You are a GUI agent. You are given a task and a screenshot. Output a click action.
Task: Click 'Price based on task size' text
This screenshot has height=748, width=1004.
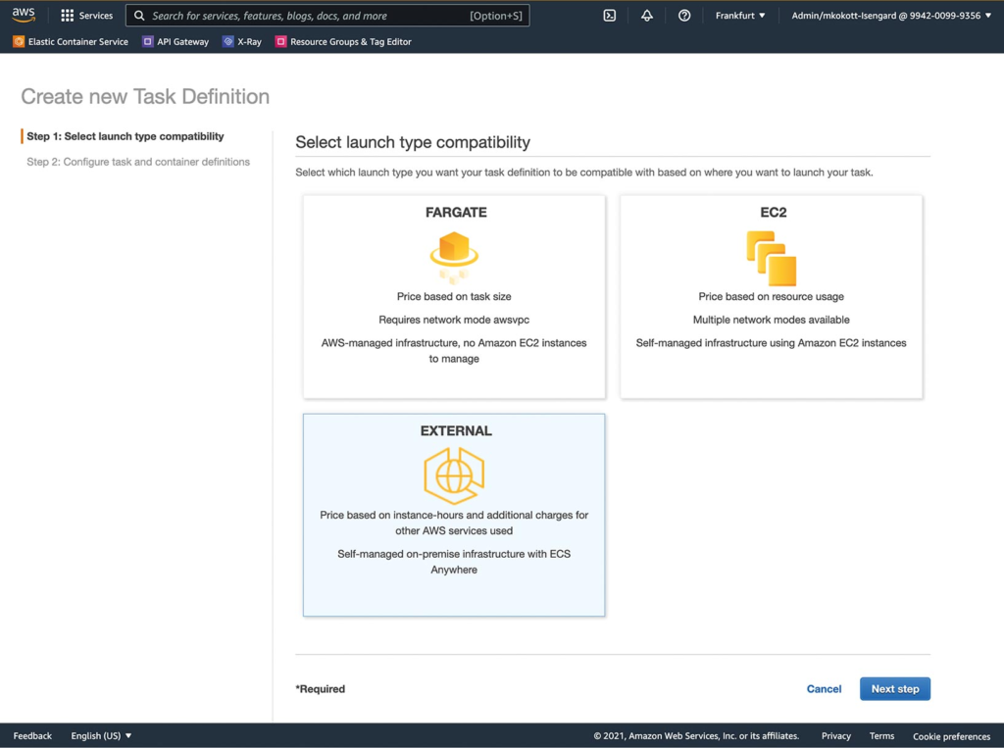coord(454,296)
